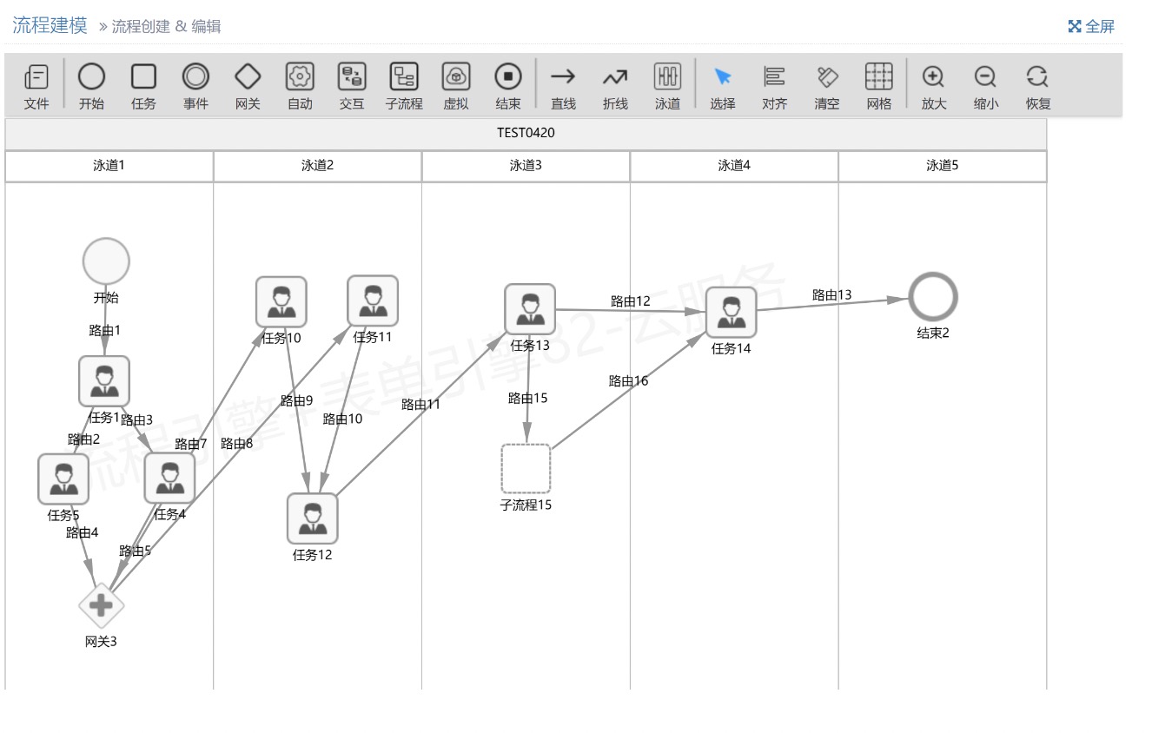Select the 开始 start node tool
This screenshot has height=733, width=1152.
pos(91,86)
